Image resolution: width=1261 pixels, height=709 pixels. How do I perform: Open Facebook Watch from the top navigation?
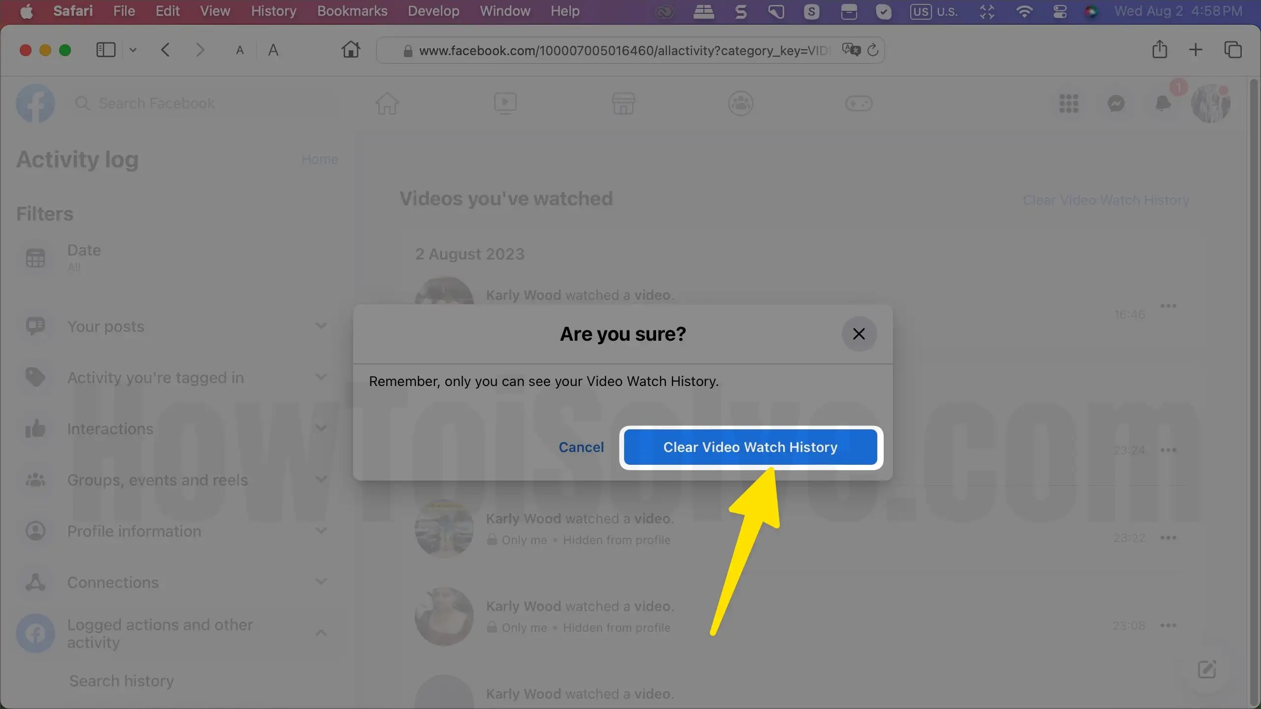point(504,103)
